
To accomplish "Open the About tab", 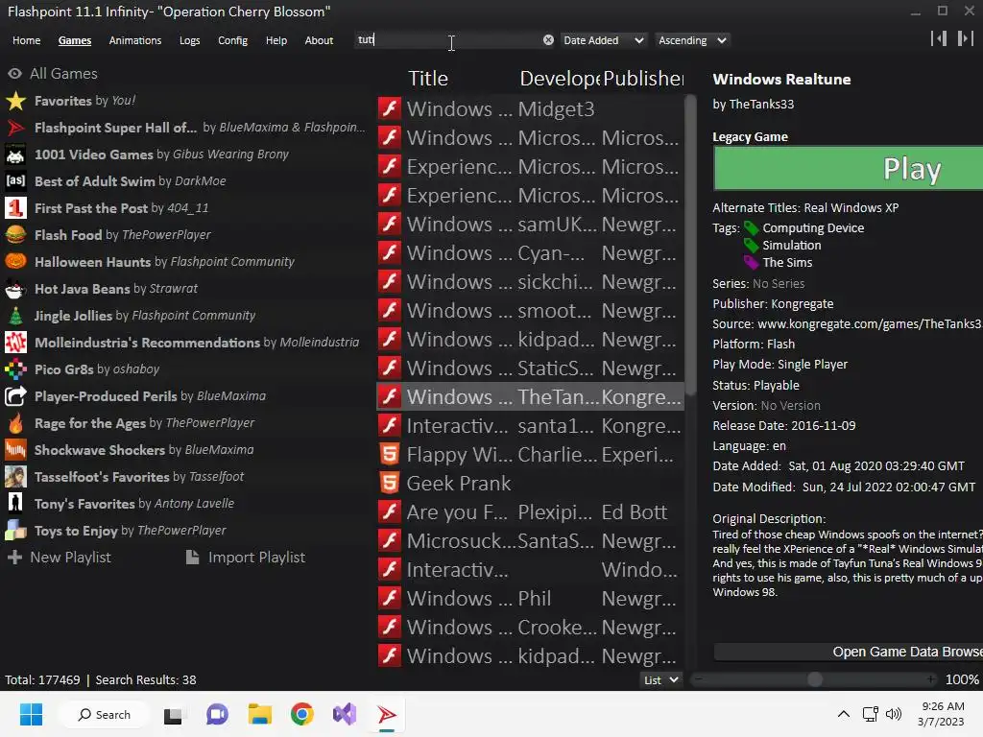I will click(319, 40).
